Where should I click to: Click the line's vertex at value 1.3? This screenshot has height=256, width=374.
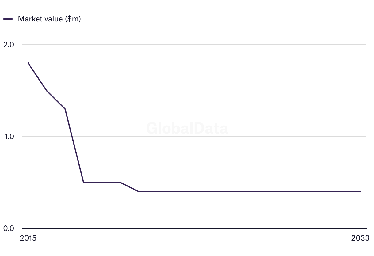coord(65,109)
